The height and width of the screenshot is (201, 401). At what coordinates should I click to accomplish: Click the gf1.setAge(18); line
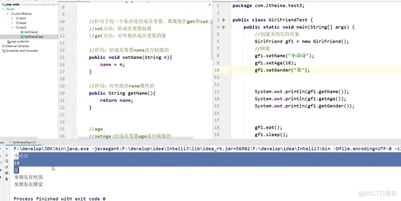[275, 63]
